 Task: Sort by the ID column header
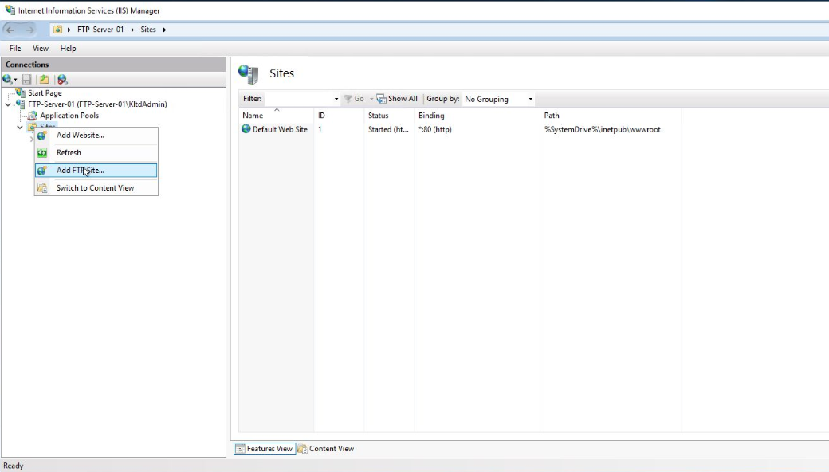pos(339,116)
